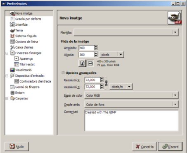Toggle the resolution chain link
The width and height of the screenshot is (187, 153).
pos(106,83)
